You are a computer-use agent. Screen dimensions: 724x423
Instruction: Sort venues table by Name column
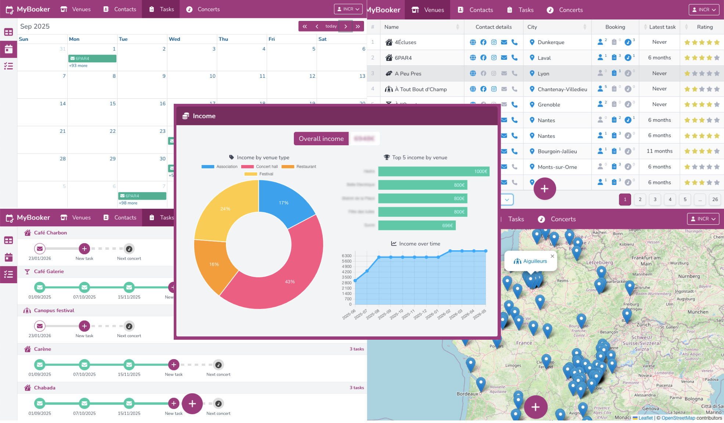(457, 27)
